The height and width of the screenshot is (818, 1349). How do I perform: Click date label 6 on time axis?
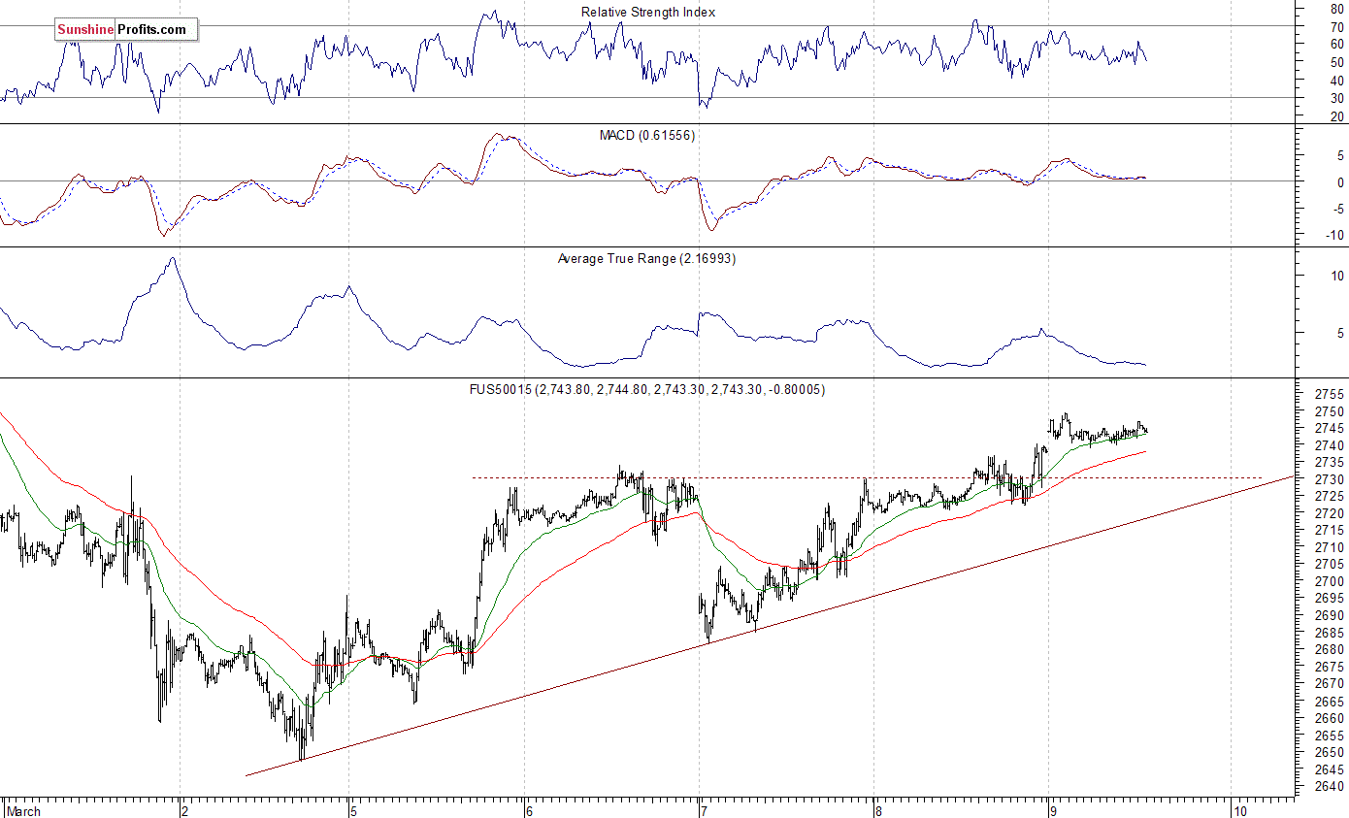click(x=529, y=810)
